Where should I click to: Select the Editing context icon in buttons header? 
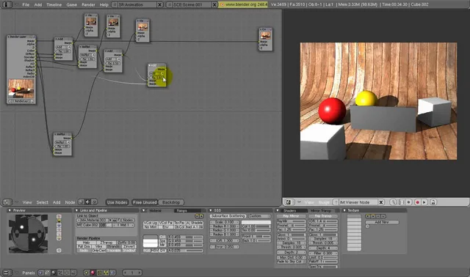(67, 273)
